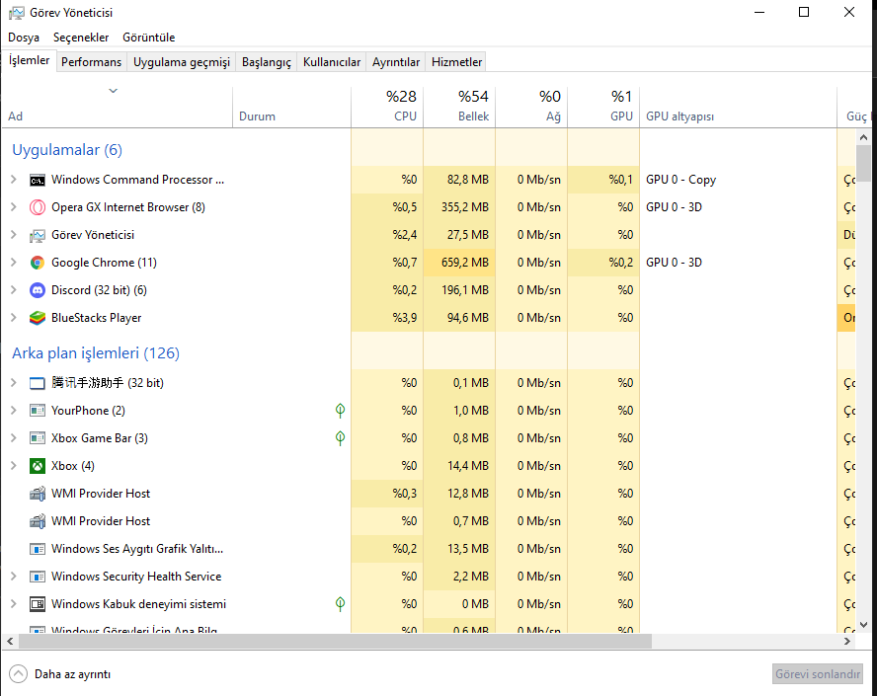Expand the Xbox (4) process group

coord(14,466)
